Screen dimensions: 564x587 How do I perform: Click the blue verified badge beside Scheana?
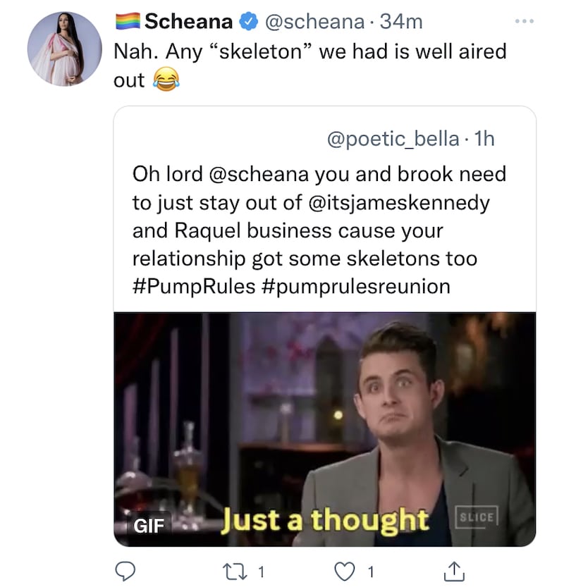(246, 23)
